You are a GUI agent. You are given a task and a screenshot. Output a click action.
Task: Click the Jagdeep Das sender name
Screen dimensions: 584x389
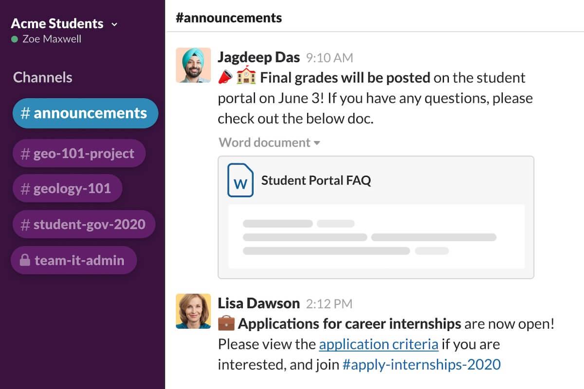coord(258,57)
